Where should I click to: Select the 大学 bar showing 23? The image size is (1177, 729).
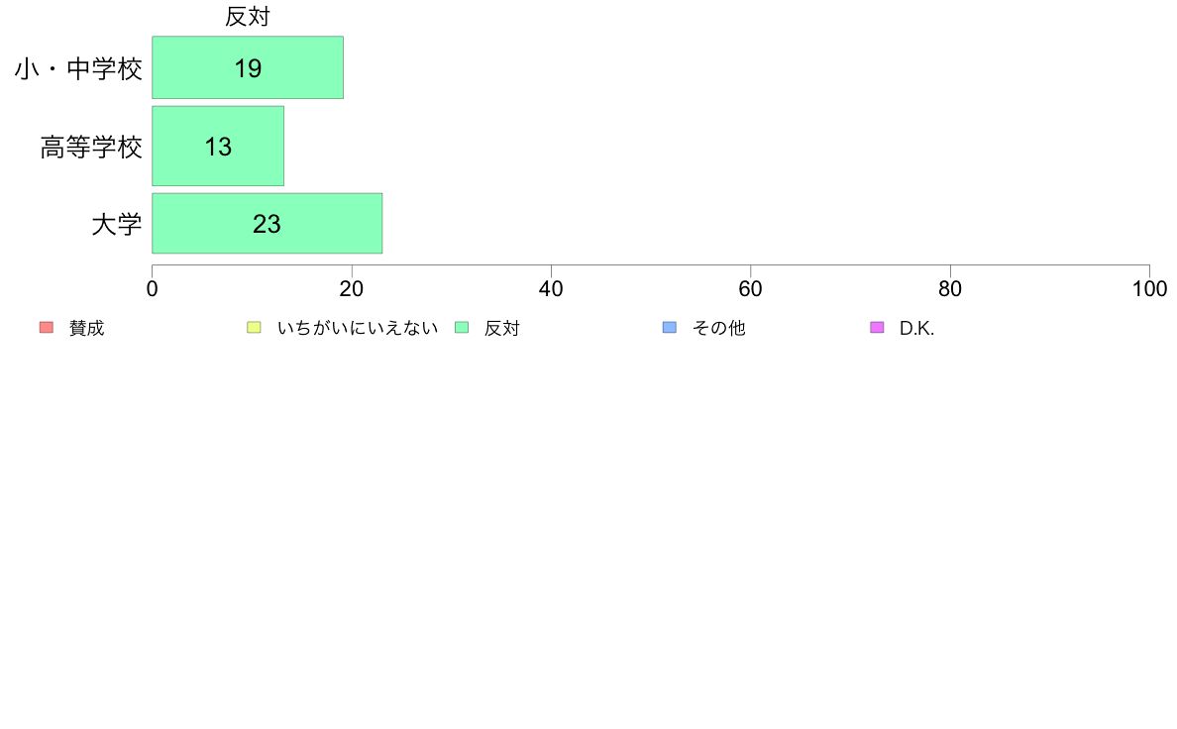(x=267, y=223)
